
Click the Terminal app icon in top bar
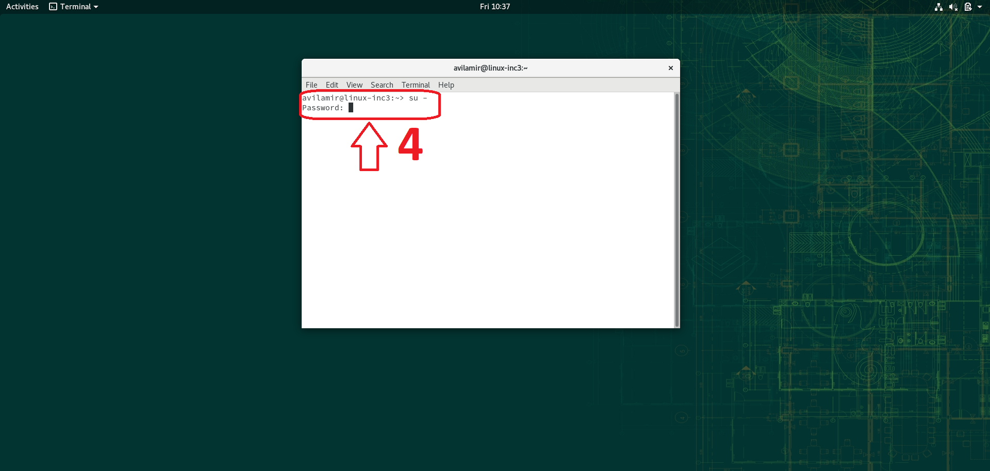[x=53, y=7]
